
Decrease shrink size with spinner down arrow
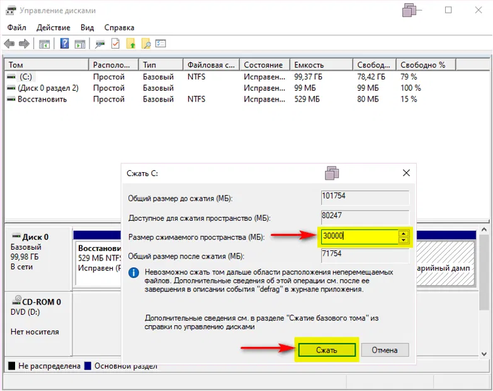click(x=404, y=240)
